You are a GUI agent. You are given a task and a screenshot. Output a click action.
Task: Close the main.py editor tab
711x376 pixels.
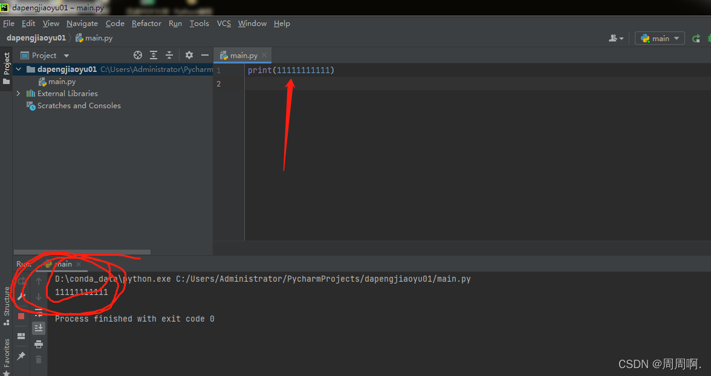click(264, 56)
